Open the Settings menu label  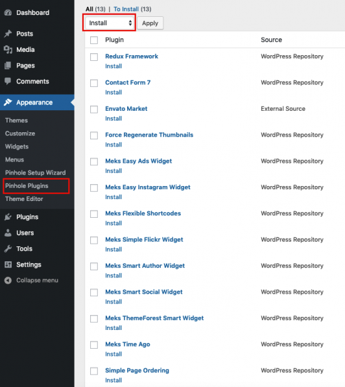pos(29,264)
